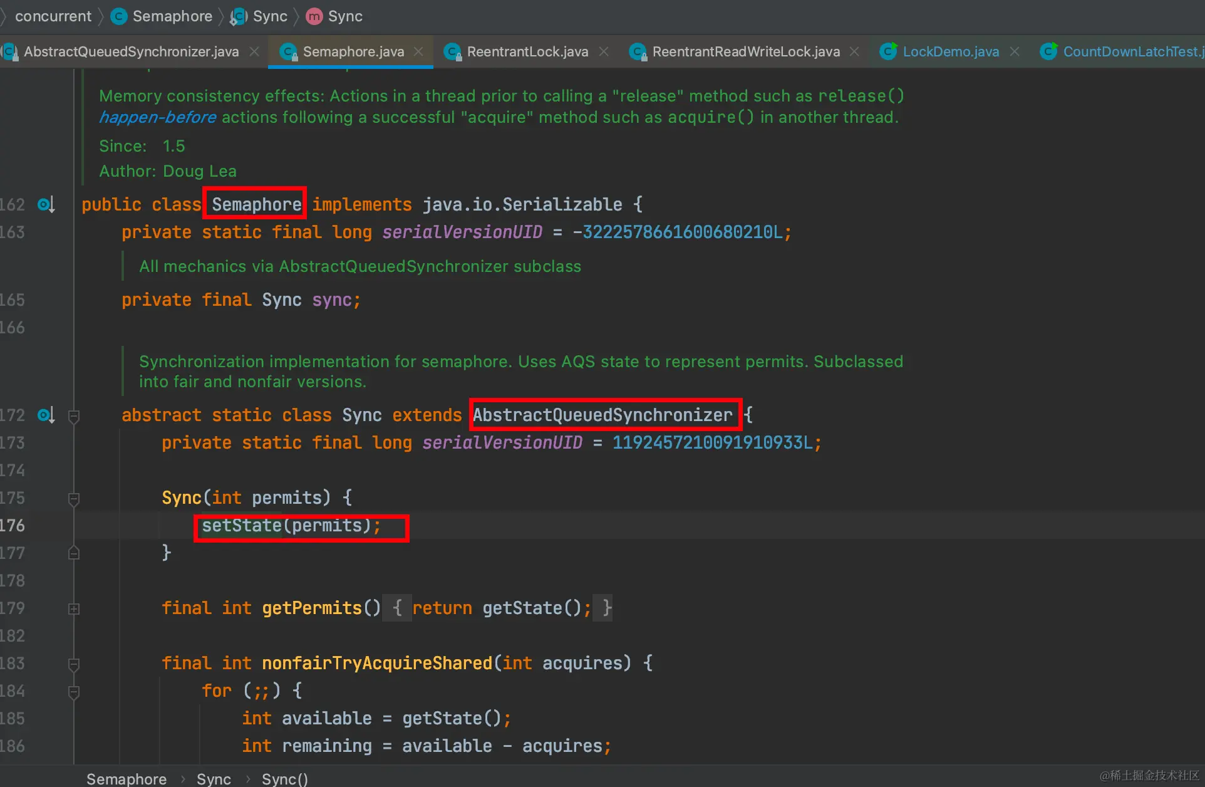
Task: Click Sync in the bottom breadcrumb bar
Action: point(214,779)
